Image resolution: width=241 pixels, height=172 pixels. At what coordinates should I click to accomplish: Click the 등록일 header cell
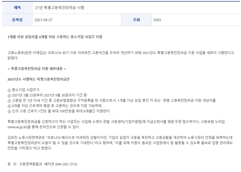click(x=17, y=20)
